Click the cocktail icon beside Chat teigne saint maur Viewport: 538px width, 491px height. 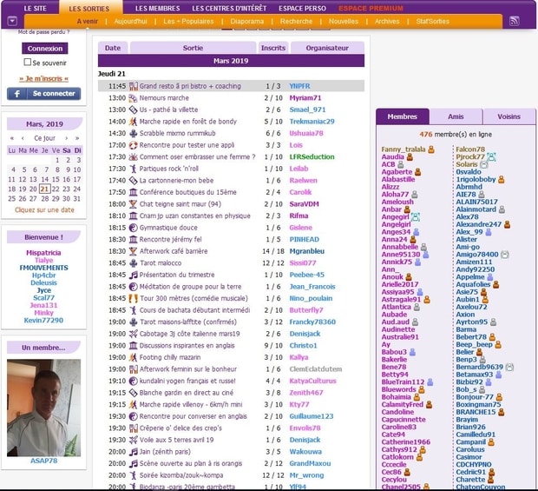click(x=133, y=204)
